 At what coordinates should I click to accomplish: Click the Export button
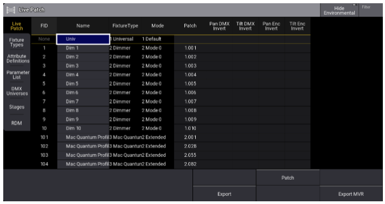(224, 194)
